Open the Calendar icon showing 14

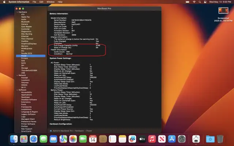[x=93, y=139]
